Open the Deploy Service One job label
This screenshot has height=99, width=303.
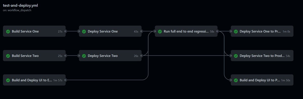(x=103, y=31)
